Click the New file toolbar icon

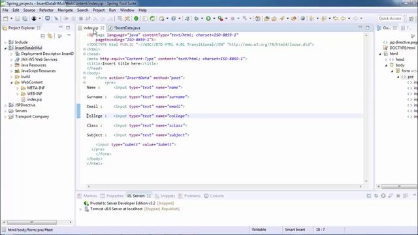pos(6,18)
